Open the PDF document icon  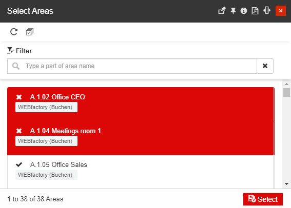click(255, 11)
